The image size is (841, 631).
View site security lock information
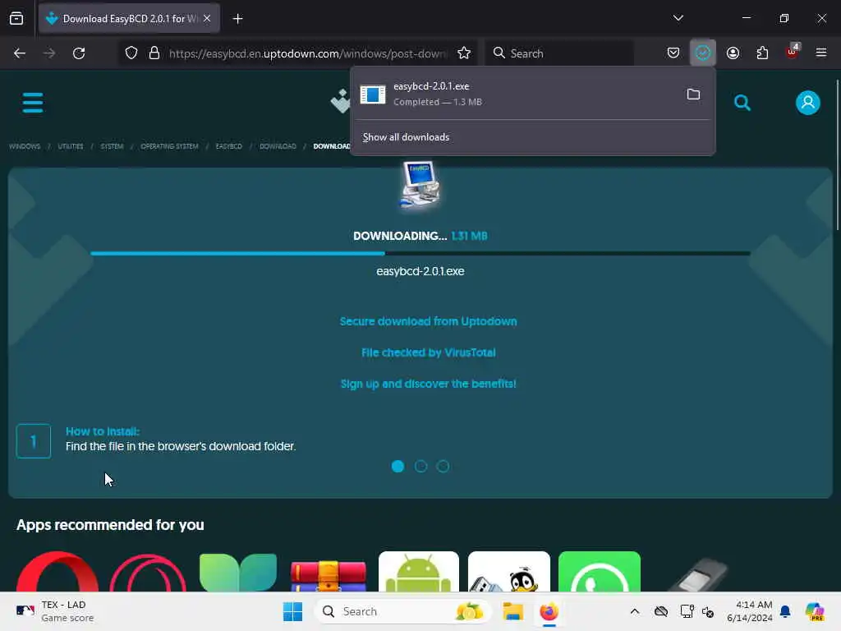(154, 53)
